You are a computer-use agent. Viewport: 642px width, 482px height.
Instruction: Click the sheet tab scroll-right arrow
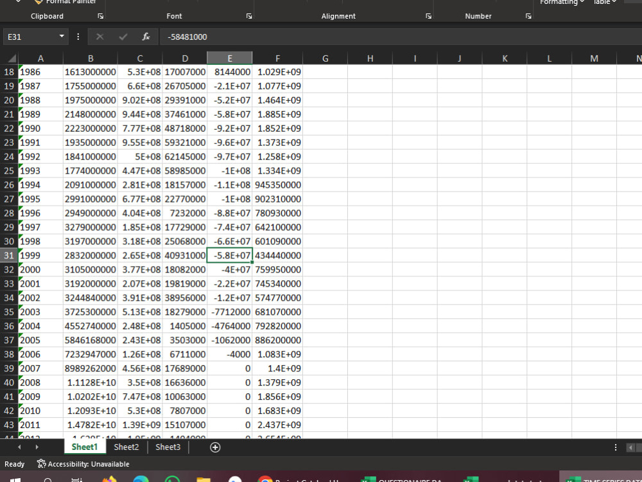(37, 447)
